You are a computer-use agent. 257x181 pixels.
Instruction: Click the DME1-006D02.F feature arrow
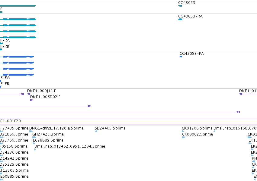click(x=32, y=100)
